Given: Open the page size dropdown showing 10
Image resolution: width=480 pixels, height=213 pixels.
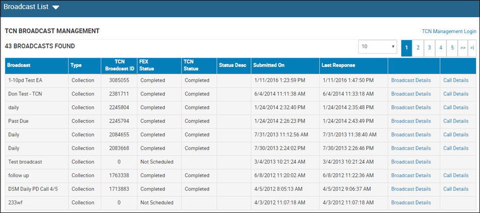Looking at the screenshot, I should [x=378, y=47].
